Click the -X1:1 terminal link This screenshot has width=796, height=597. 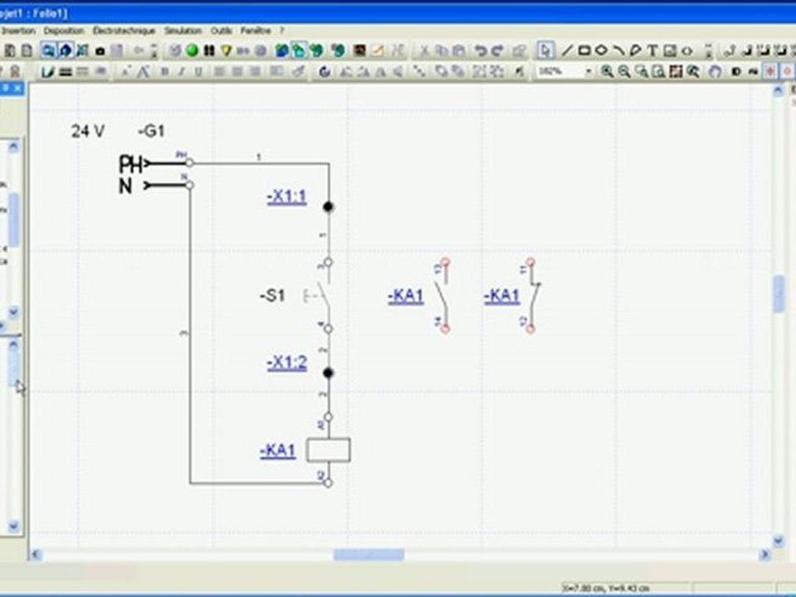click(x=287, y=197)
